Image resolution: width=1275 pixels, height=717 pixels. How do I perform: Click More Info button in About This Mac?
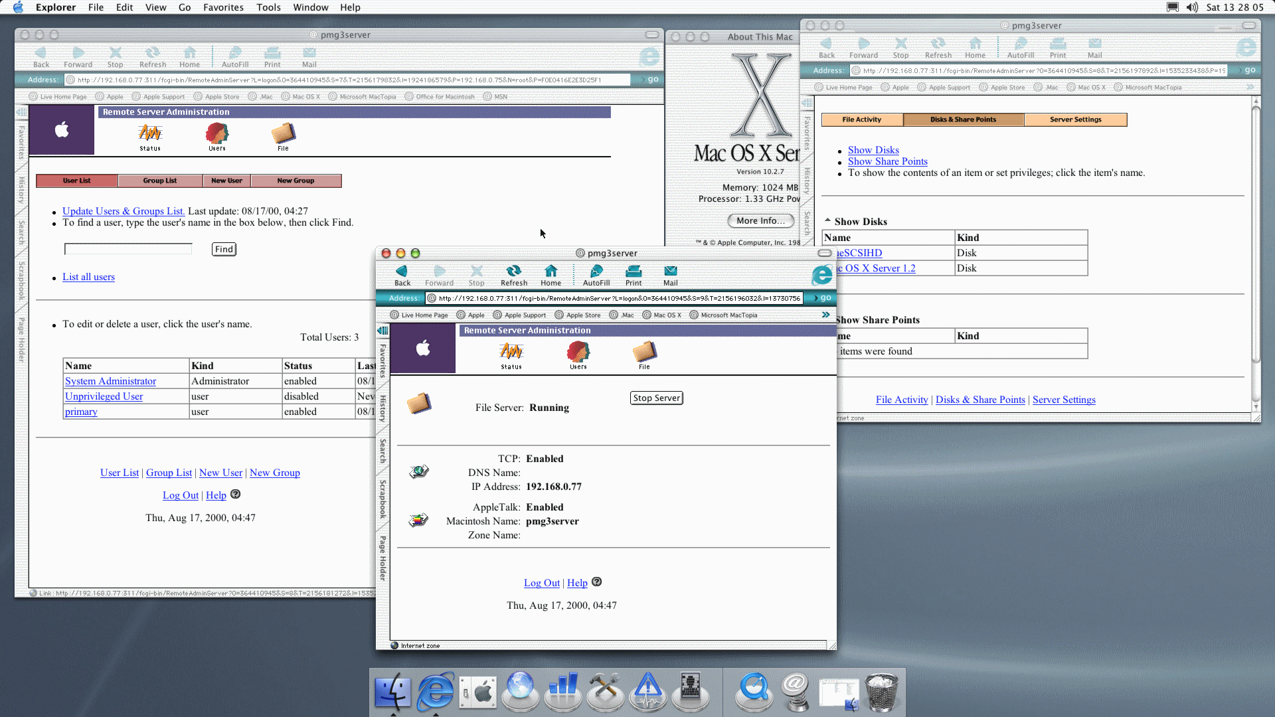pyautogui.click(x=760, y=220)
